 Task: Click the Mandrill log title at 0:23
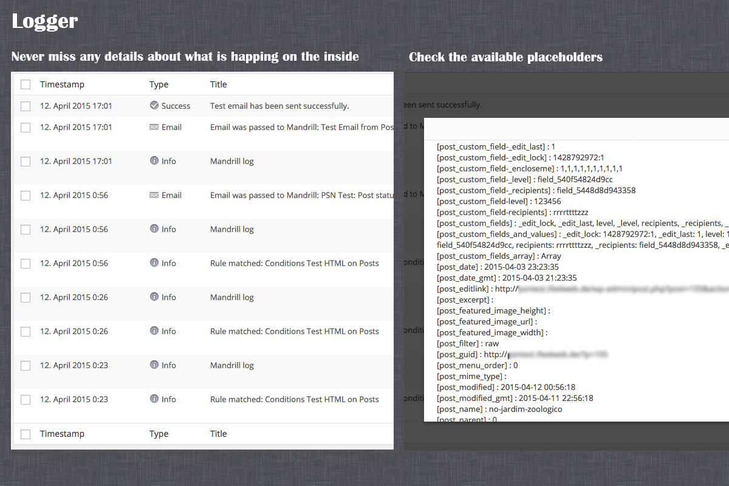[231, 366]
